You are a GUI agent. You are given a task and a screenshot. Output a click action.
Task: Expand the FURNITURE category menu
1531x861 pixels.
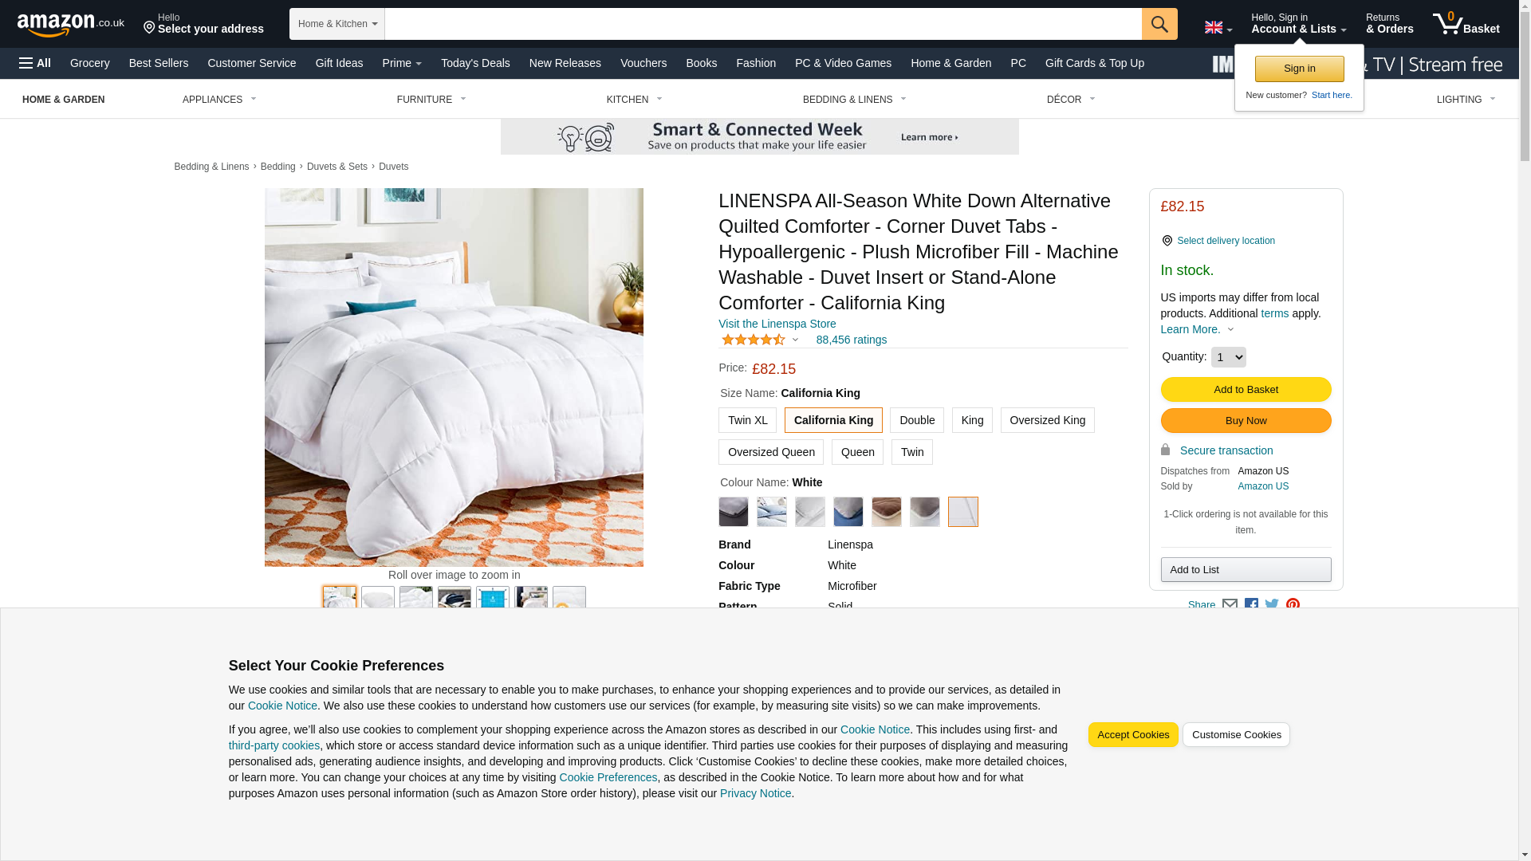tap(431, 100)
